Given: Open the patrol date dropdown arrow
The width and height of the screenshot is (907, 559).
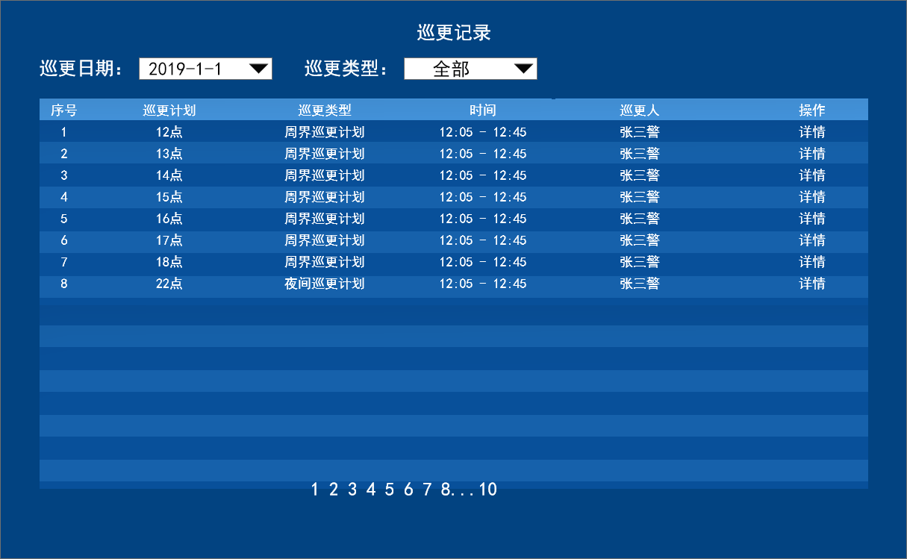Looking at the screenshot, I should click(258, 69).
